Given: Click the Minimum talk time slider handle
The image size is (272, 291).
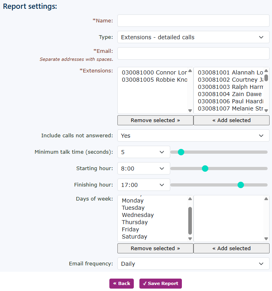Looking at the screenshot, I should (181, 152).
